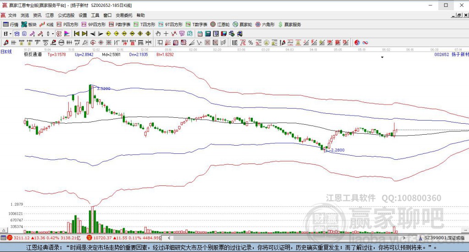Click the 002652 扬子新材 stock label

(x=451, y=55)
